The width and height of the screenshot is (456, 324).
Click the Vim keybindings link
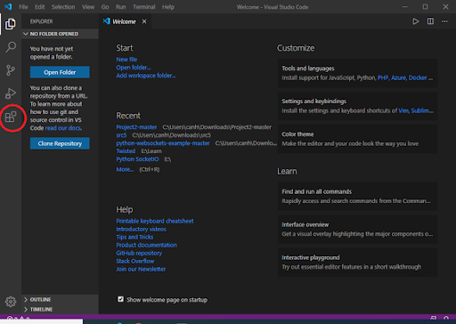pyautogui.click(x=403, y=110)
